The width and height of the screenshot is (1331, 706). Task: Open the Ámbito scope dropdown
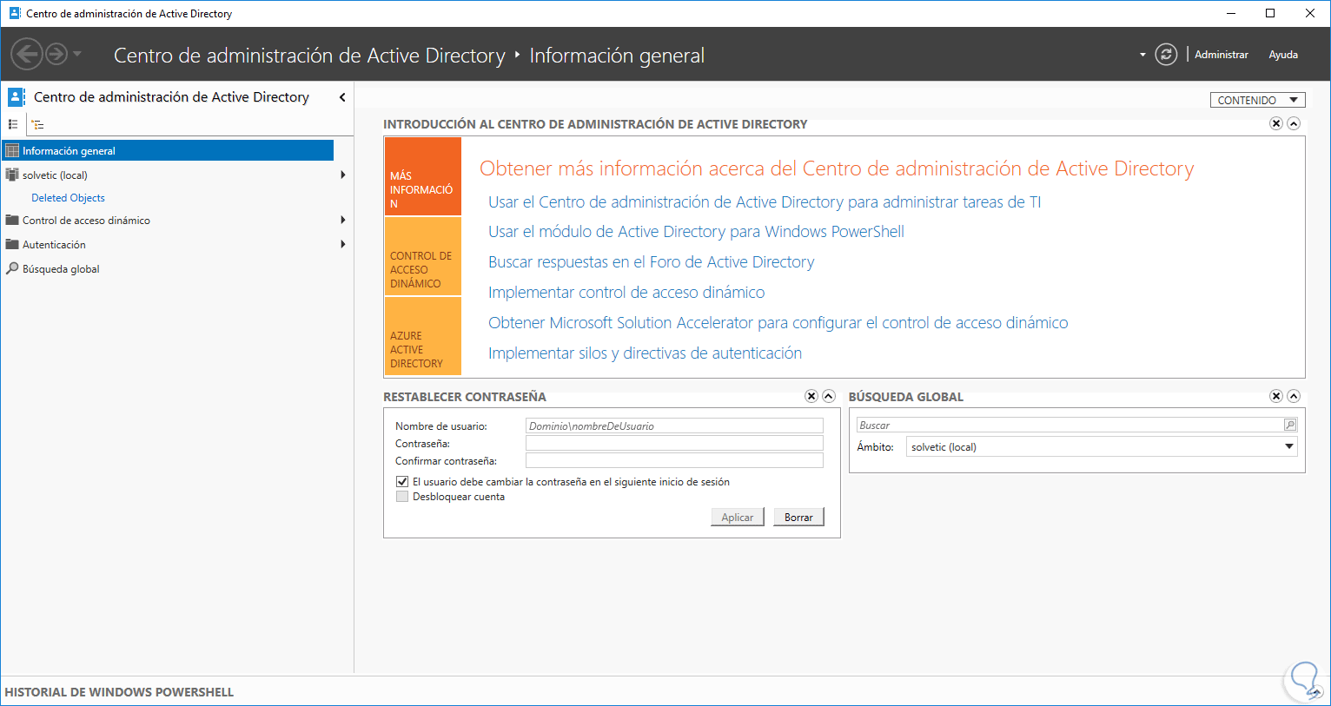pos(1102,446)
